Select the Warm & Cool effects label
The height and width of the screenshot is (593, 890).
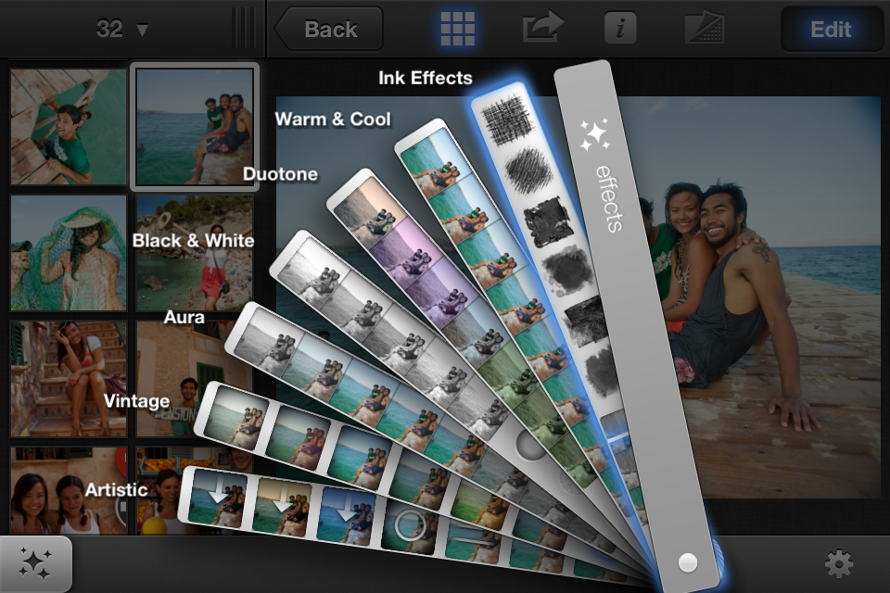click(x=333, y=120)
